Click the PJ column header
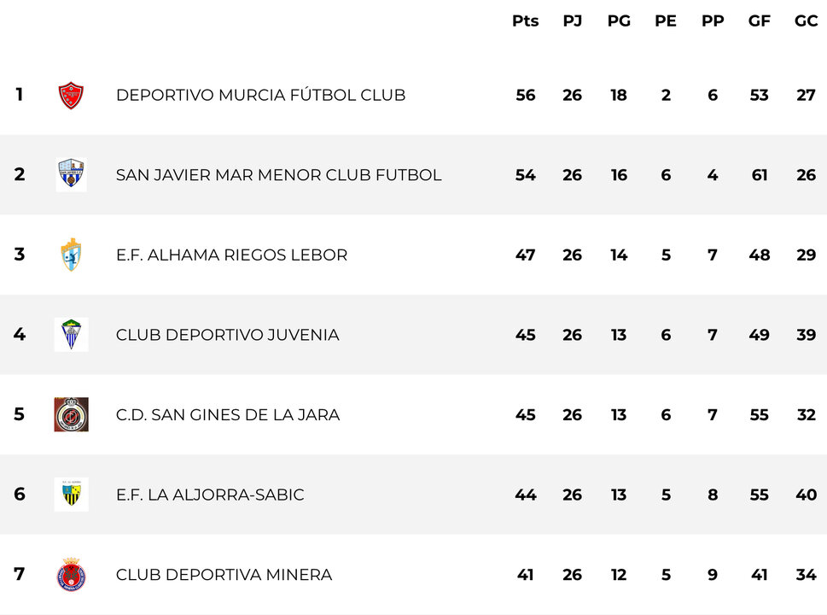Image resolution: width=827 pixels, height=615 pixels. tap(573, 20)
